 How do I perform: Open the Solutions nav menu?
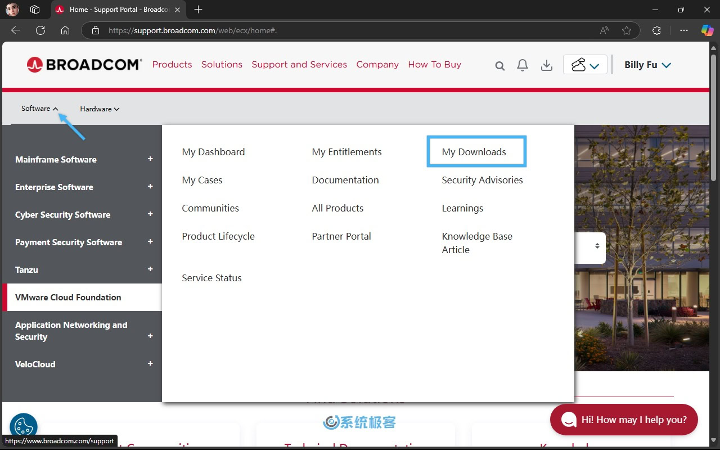(222, 64)
